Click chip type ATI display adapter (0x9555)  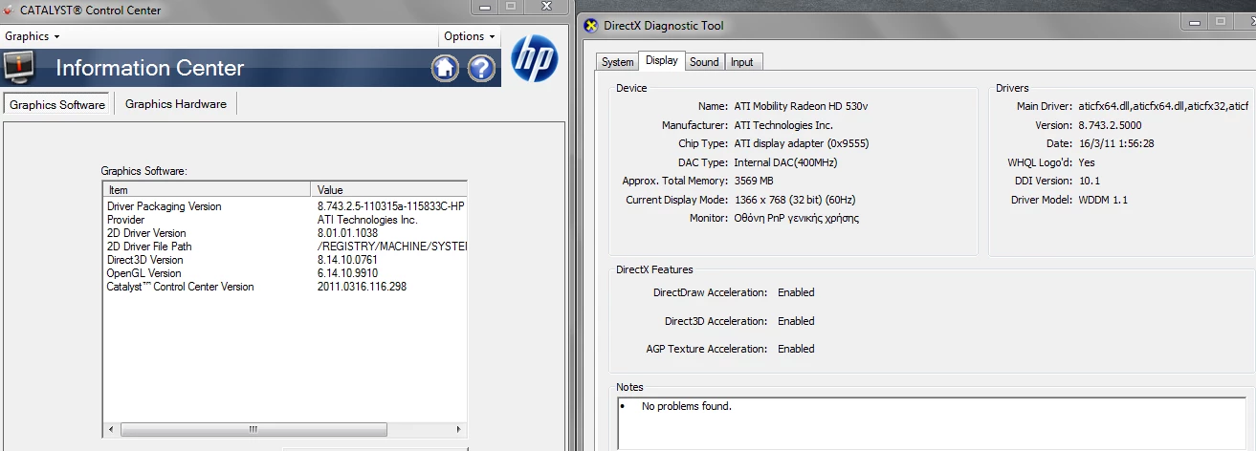(802, 143)
